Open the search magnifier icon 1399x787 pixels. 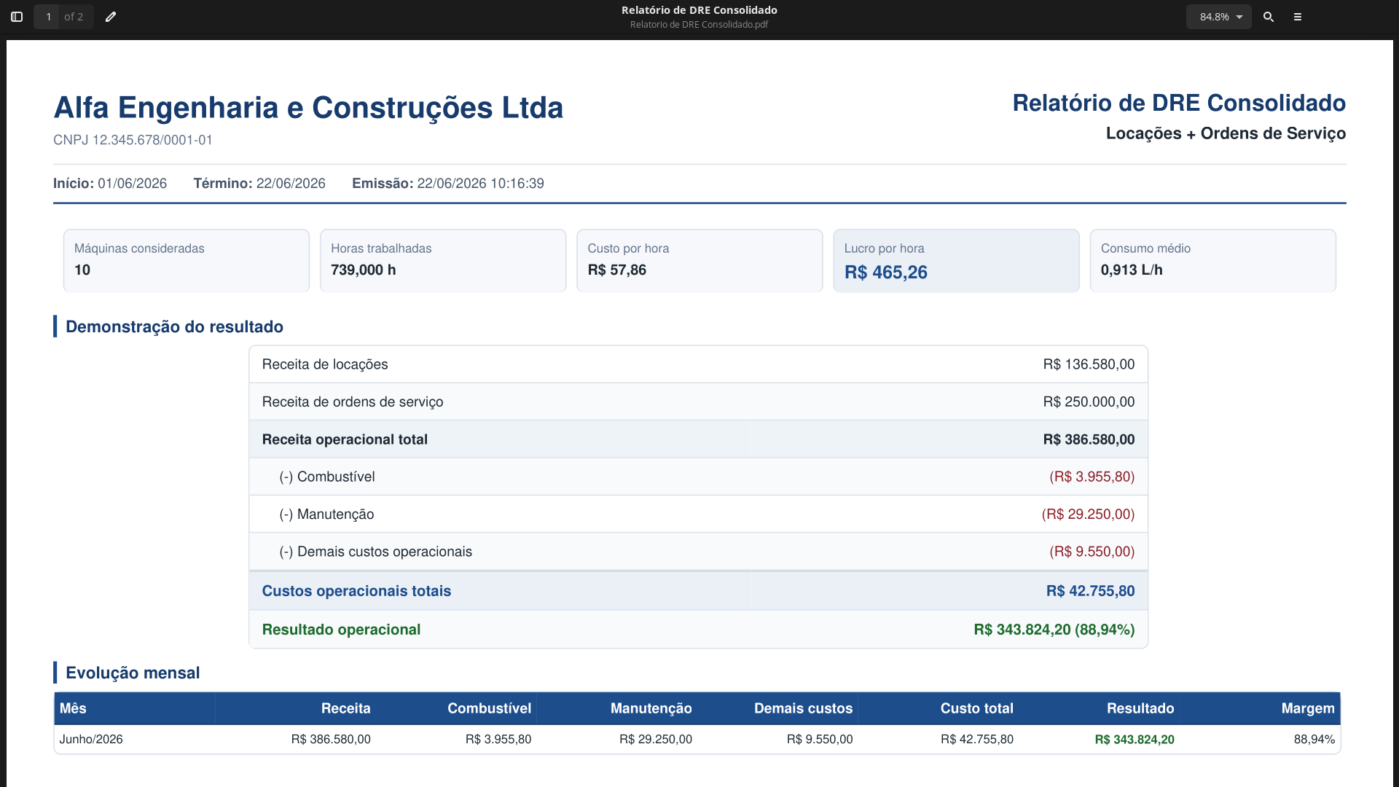pyautogui.click(x=1269, y=17)
